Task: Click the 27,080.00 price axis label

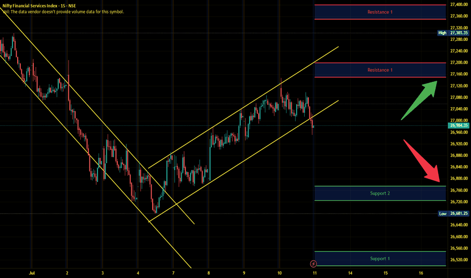Action: click(459, 98)
